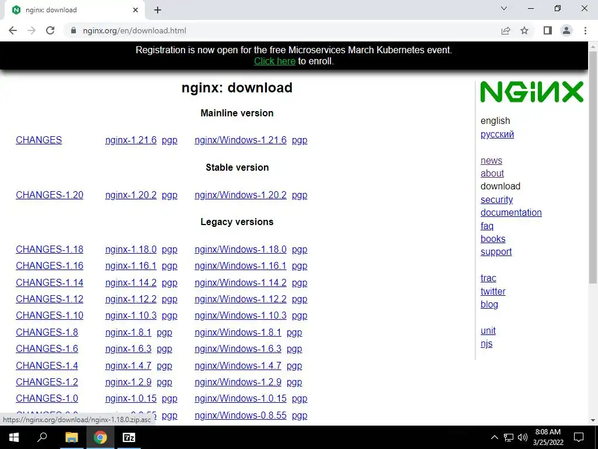Open the trac sidebar link
The width and height of the screenshot is (598, 449).
488,278
